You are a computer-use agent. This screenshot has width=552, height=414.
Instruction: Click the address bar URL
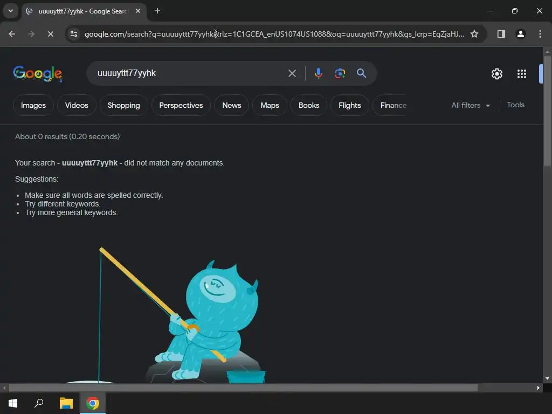[x=274, y=34]
